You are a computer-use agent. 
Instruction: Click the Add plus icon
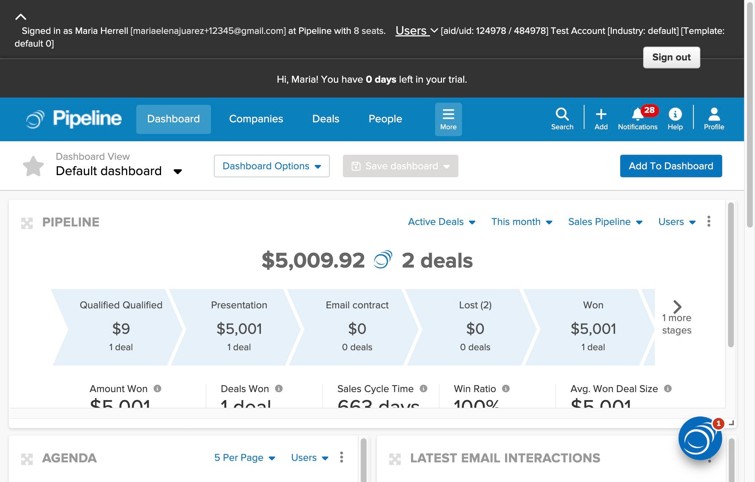601,114
